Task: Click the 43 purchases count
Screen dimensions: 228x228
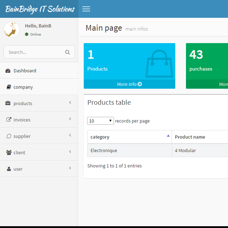Action: (196, 55)
